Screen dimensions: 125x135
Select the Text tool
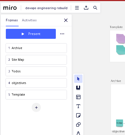78,106
